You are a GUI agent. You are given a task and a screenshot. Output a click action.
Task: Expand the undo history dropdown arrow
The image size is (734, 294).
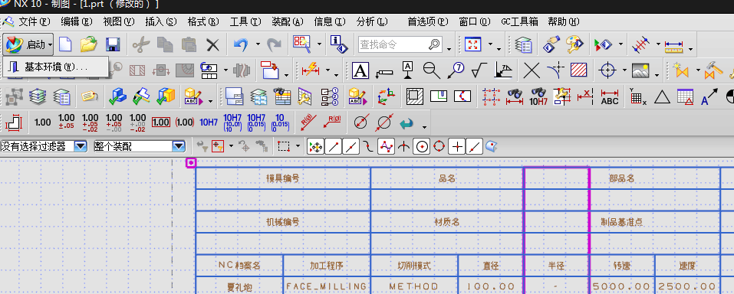pyautogui.click(x=258, y=45)
